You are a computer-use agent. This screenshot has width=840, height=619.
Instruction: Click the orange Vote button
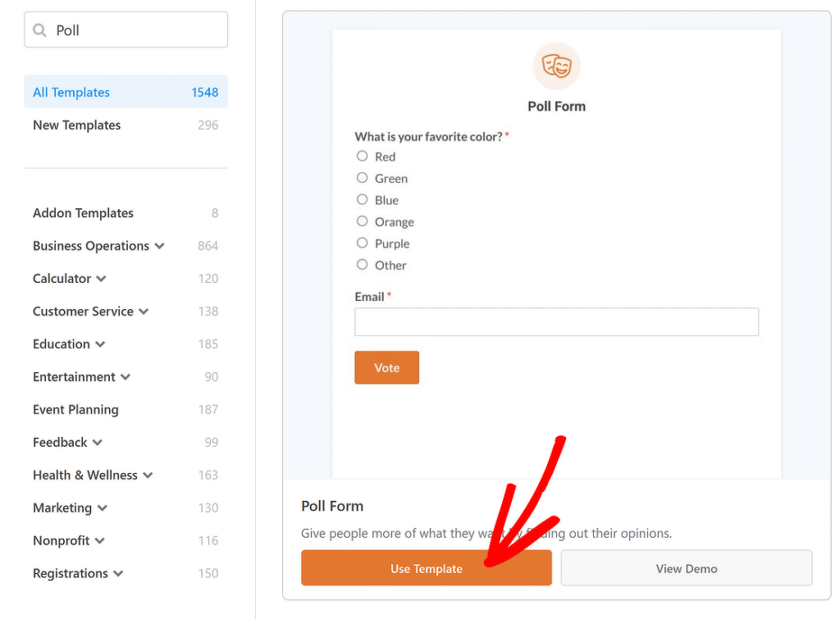(x=386, y=367)
